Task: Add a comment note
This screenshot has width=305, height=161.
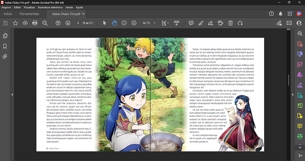Action: (x=191, y=23)
